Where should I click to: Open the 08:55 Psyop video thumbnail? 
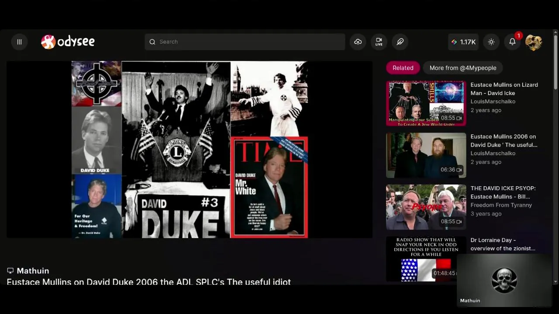(426, 207)
